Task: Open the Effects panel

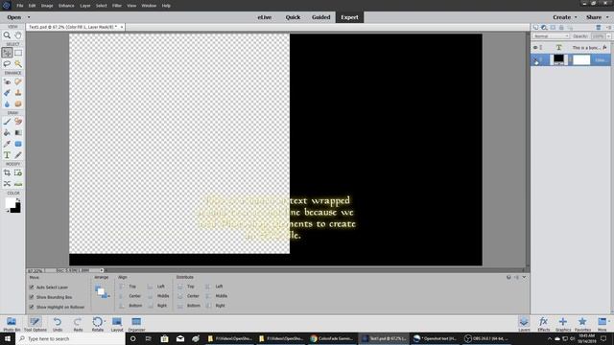Action: [x=544, y=324]
